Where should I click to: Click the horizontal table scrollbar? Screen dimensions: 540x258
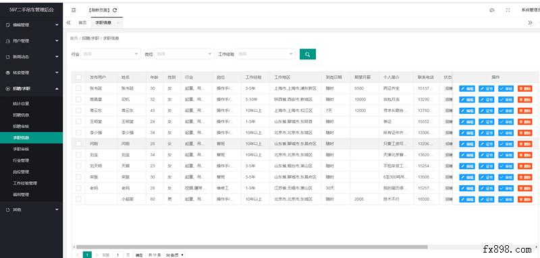[251, 247]
